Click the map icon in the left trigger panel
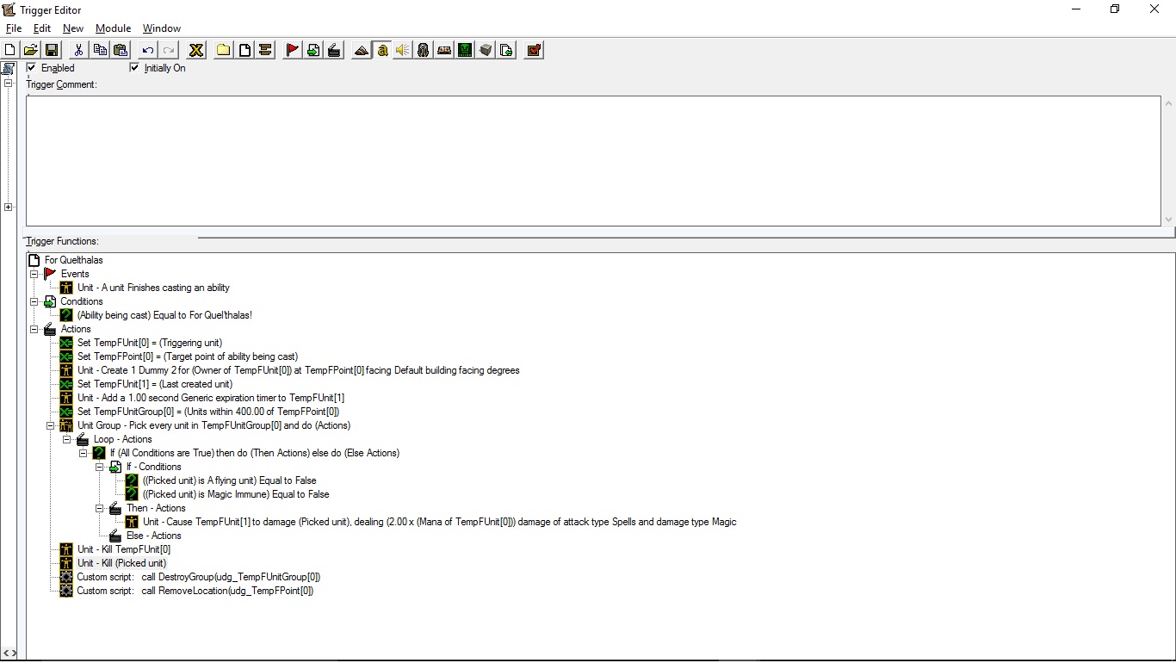 pos(8,69)
